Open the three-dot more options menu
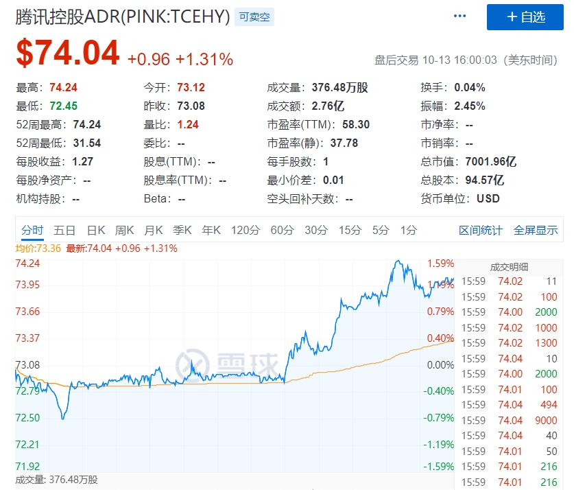Image resolution: width=574 pixels, height=490 pixels. tap(459, 16)
